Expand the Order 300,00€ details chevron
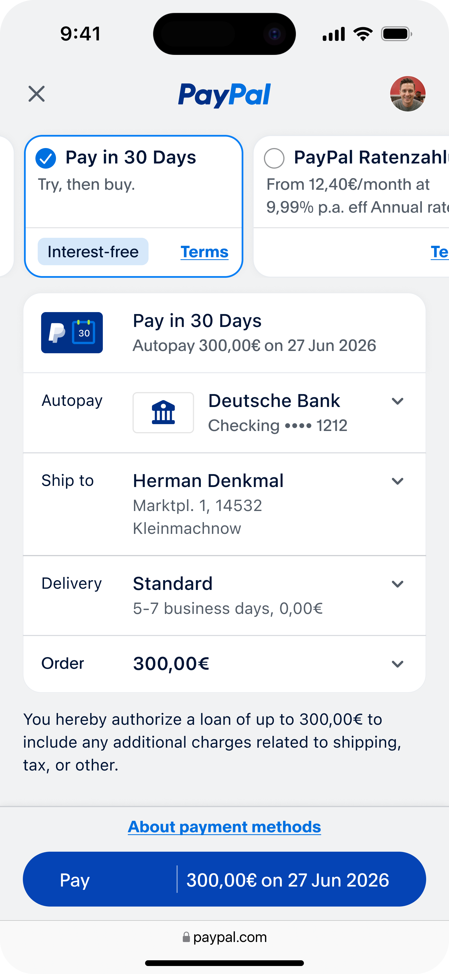 tap(398, 664)
